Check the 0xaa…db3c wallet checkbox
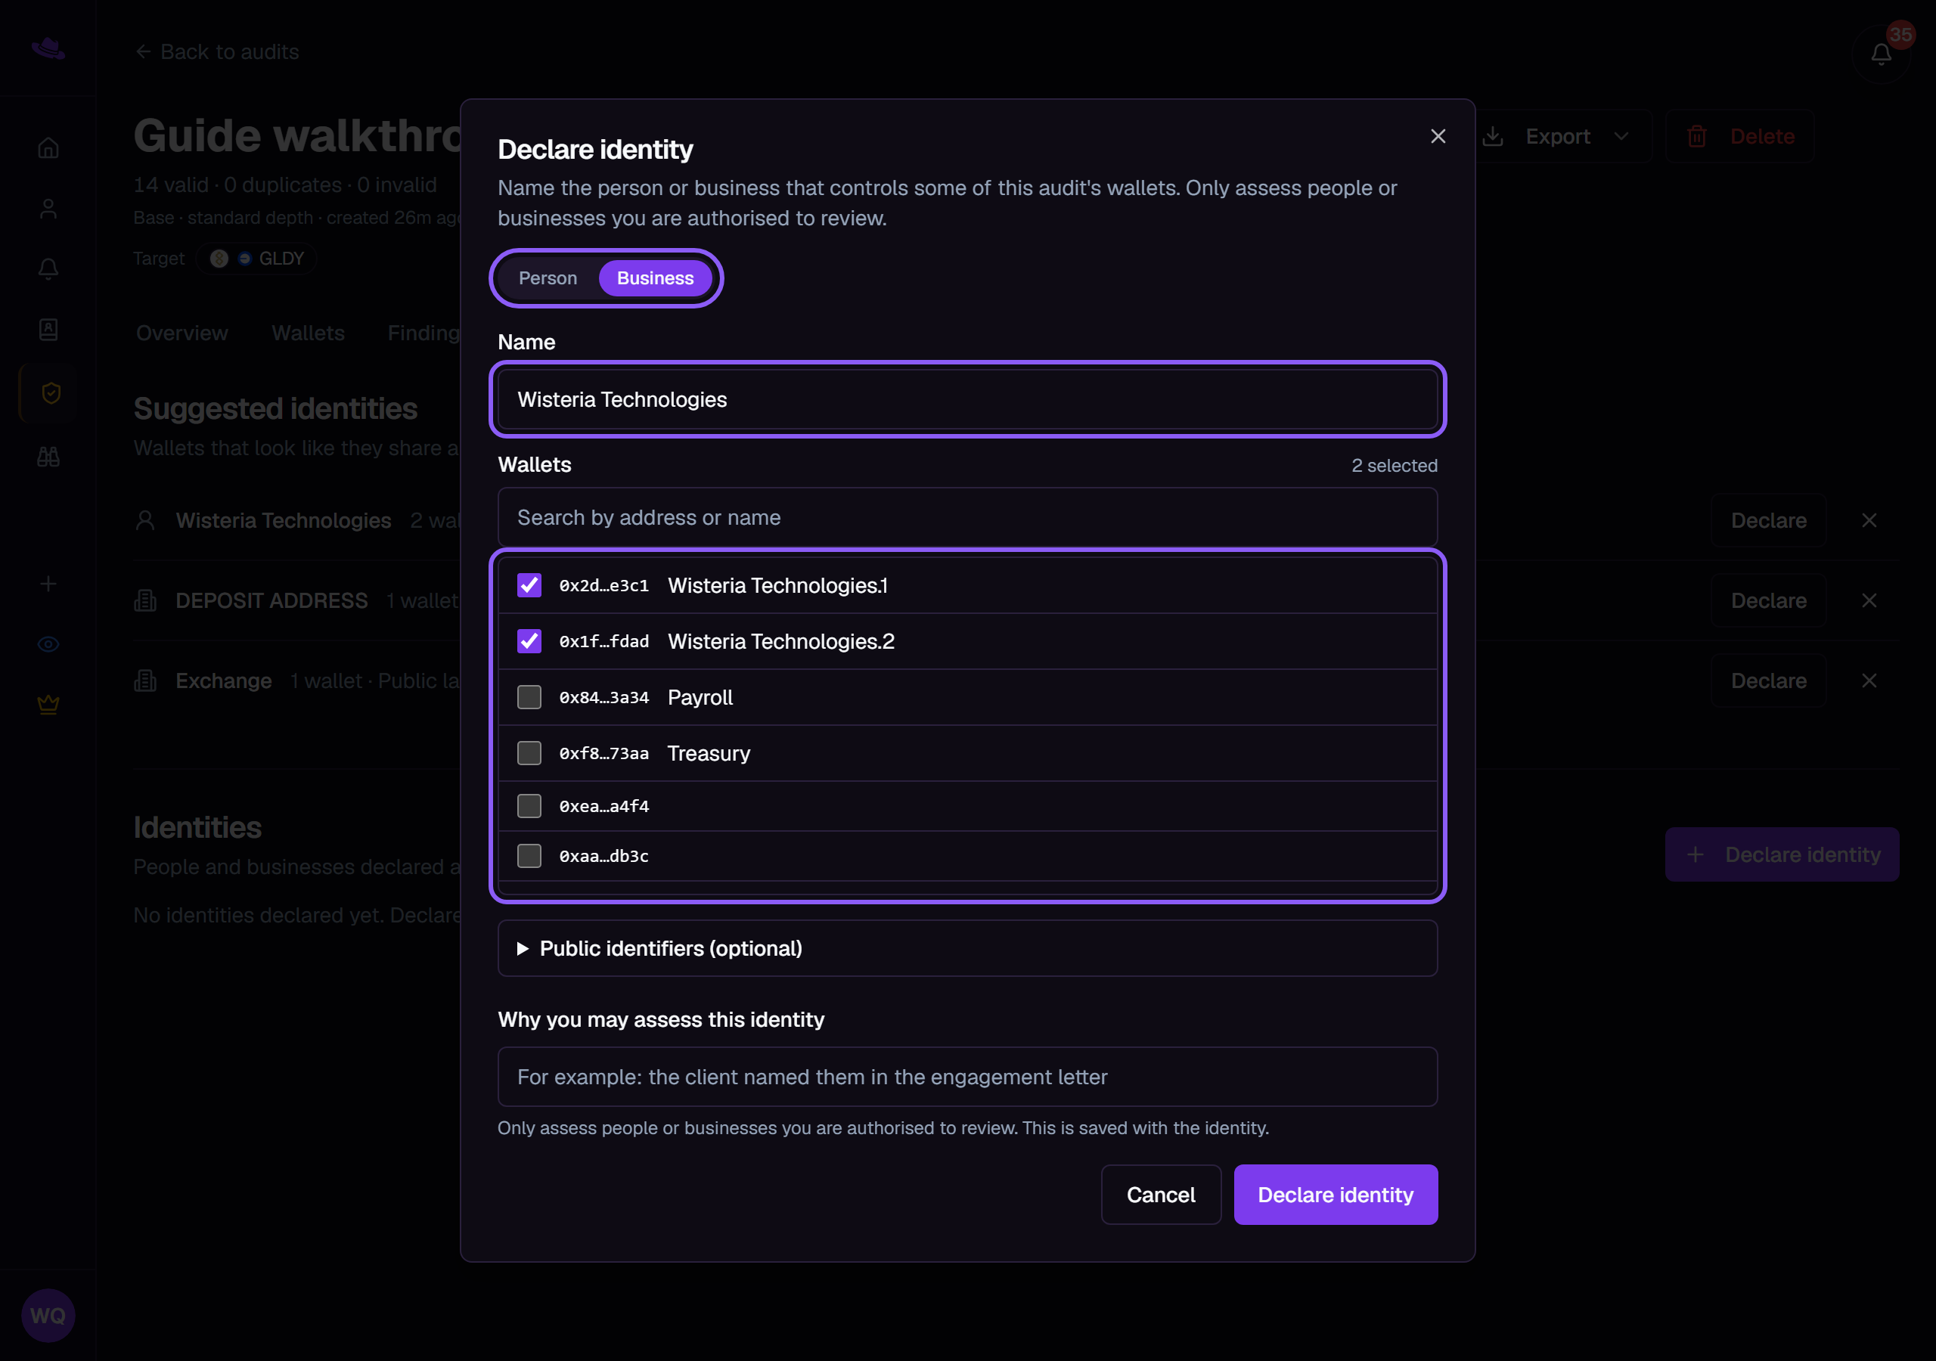Viewport: 1936px width, 1361px height. click(x=529, y=856)
